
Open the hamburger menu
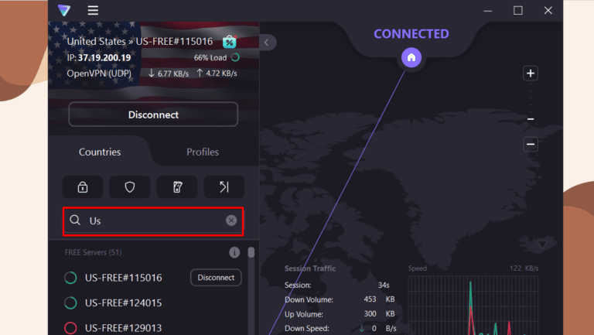tap(93, 10)
